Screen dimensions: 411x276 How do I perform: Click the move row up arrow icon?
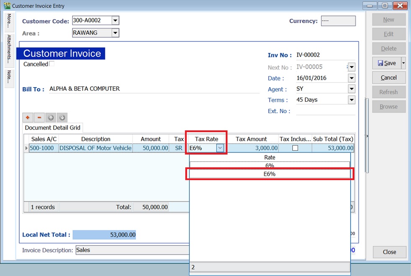[50, 118]
